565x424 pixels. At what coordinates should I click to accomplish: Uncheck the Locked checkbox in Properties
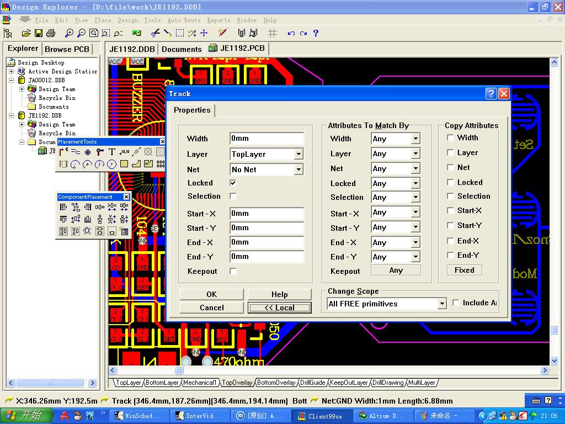point(233,183)
